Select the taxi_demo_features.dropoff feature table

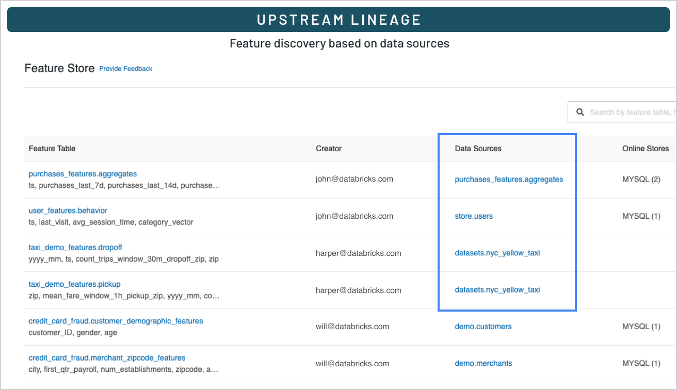pyautogui.click(x=75, y=247)
